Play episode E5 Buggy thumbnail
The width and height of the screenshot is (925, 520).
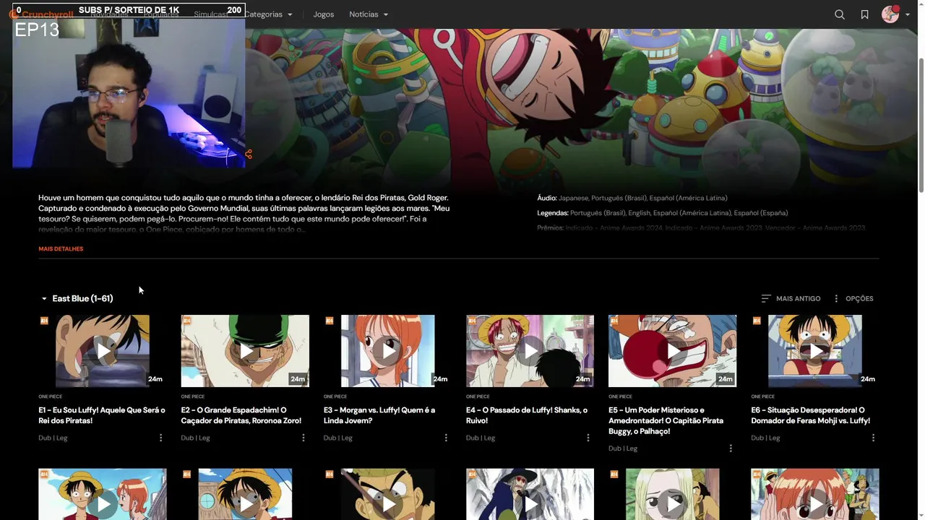pos(672,351)
